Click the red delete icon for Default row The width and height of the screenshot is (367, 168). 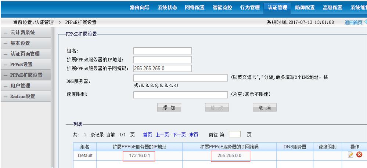click(x=359, y=155)
